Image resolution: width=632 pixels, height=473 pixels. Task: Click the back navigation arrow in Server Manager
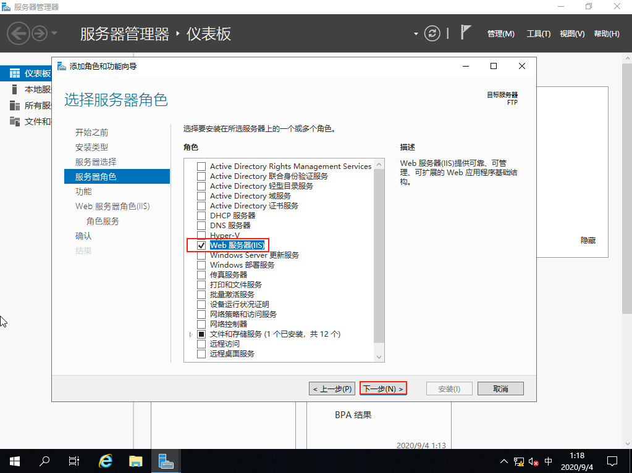pyautogui.click(x=19, y=33)
